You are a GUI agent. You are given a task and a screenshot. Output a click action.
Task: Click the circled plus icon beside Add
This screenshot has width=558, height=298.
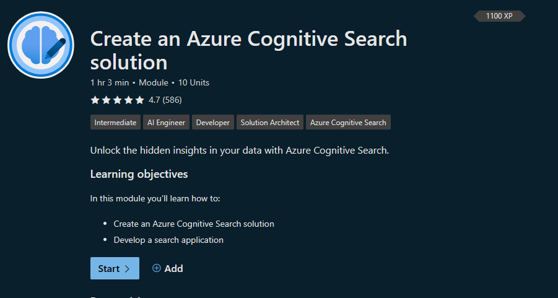(156, 268)
